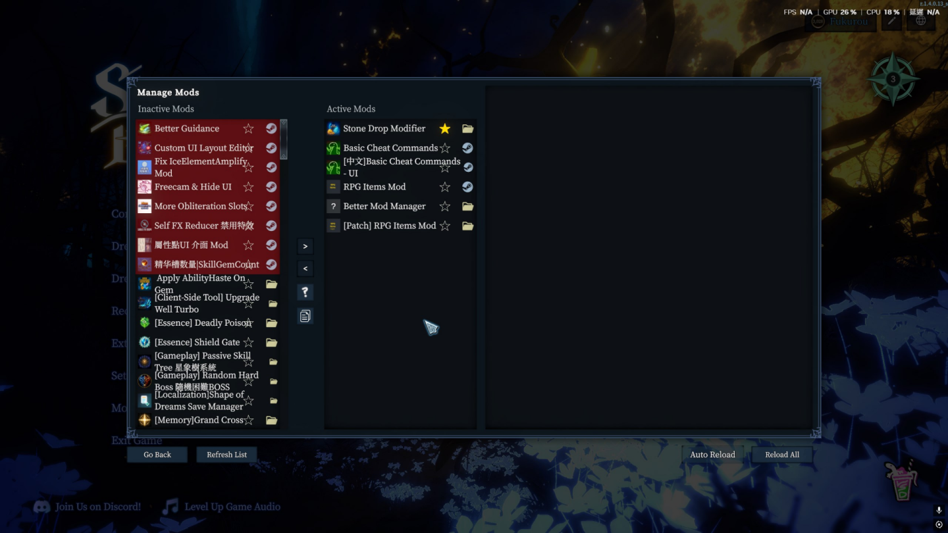Click the help question mark button
This screenshot has width=948, height=533.
point(305,292)
